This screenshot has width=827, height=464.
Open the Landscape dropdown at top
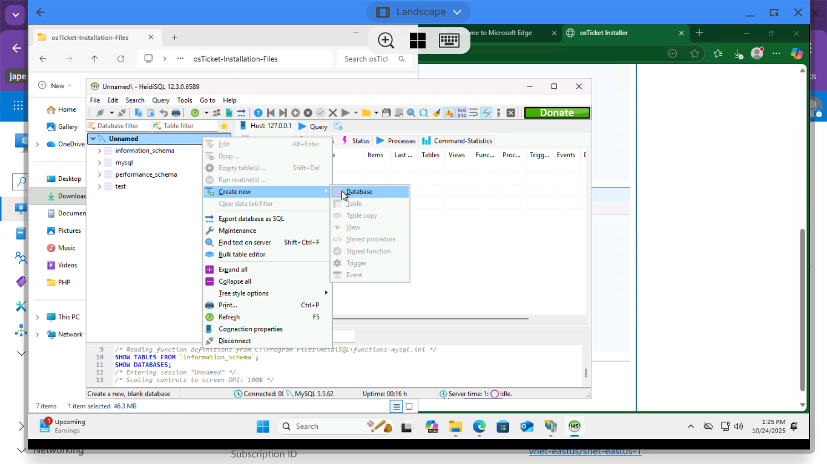[418, 12]
